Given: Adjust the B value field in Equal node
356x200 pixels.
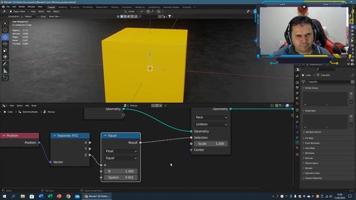Looking at the screenshot, I should click(x=121, y=171).
